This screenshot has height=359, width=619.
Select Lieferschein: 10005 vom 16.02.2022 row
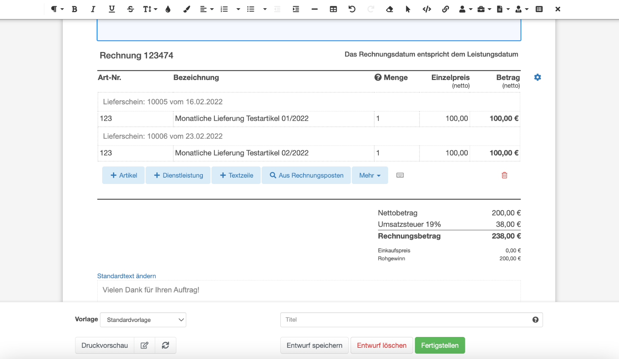click(x=309, y=102)
